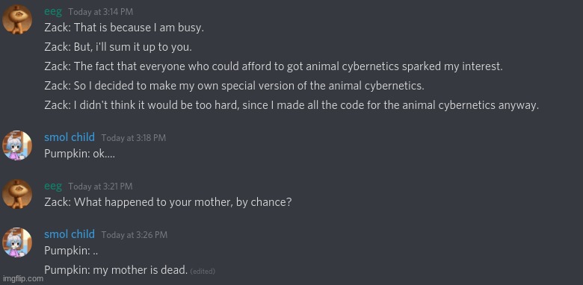This screenshot has width=583, height=285.
Task: Click the 'Today at 3:14 PM' timestamp
Action: (x=100, y=12)
